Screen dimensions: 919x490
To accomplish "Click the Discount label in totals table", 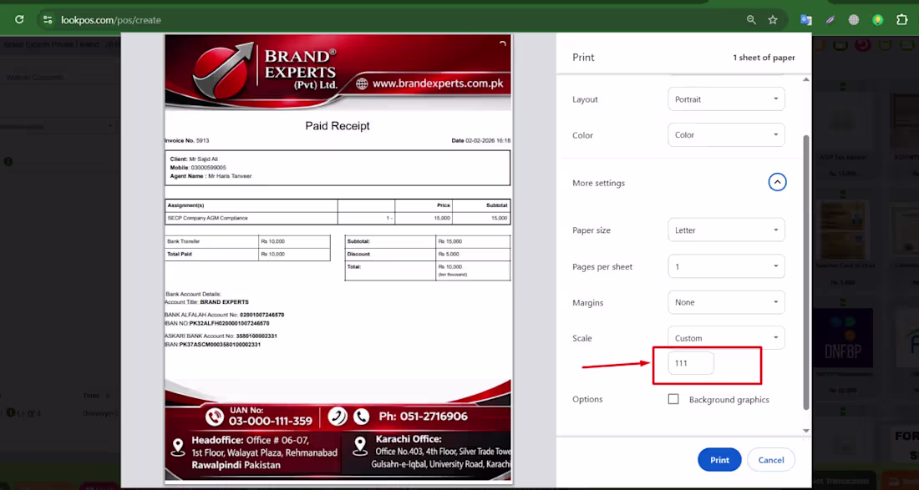I will pyautogui.click(x=358, y=254).
